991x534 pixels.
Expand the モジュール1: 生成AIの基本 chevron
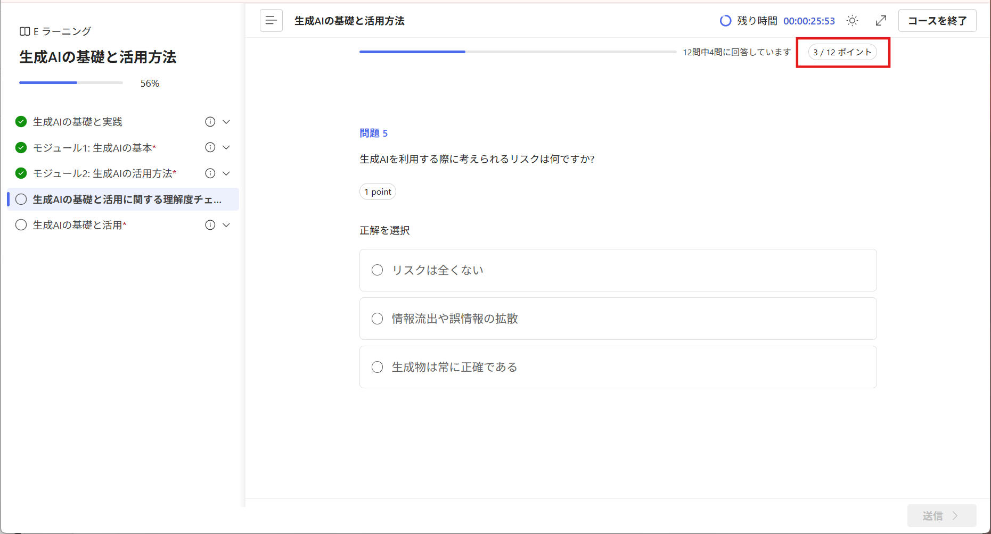click(226, 147)
